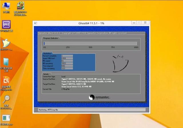Viewport: 183px width, 128px height.
Task: Click the 100% marker under progress bar
Action: [136, 47]
